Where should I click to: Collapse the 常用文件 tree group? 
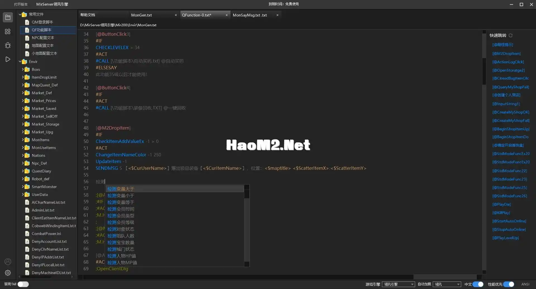click(20, 14)
